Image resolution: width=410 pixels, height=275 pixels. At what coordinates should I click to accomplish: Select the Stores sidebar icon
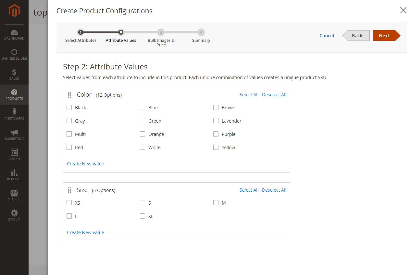coord(14,195)
